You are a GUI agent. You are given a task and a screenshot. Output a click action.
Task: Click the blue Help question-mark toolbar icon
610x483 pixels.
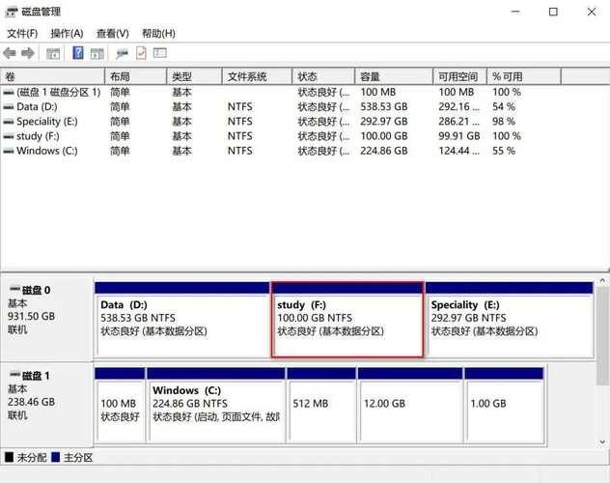pyautogui.click(x=79, y=53)
